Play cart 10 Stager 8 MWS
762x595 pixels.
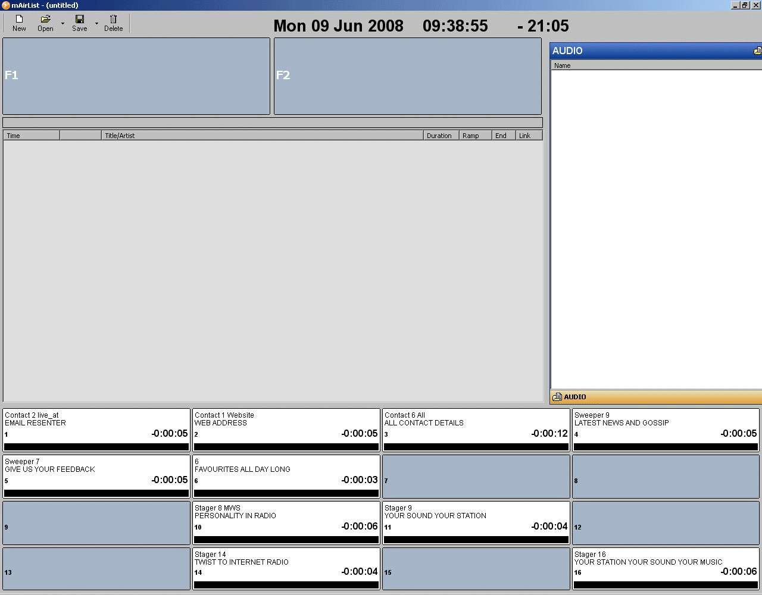pos(286,522)
